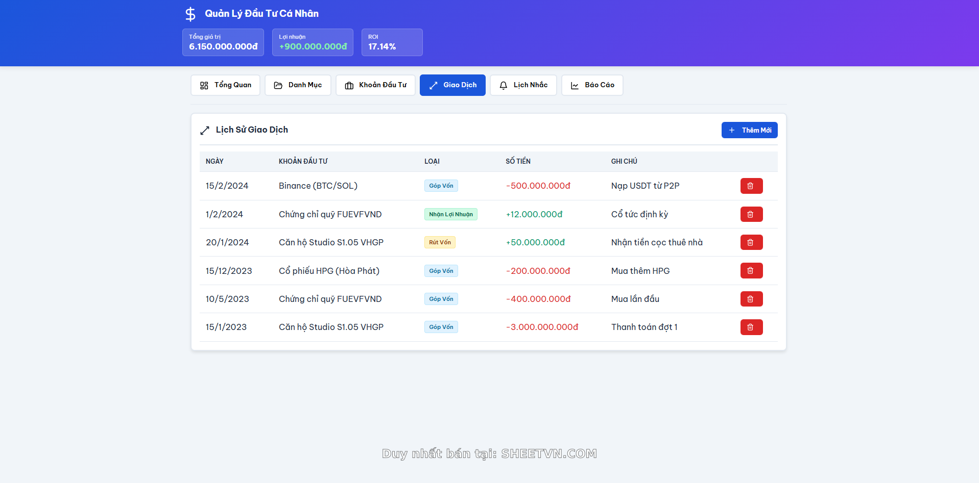Click the dollar sign app logo
Screen dimensions: 979x483
pyautogui.click(x=190, y=14)
